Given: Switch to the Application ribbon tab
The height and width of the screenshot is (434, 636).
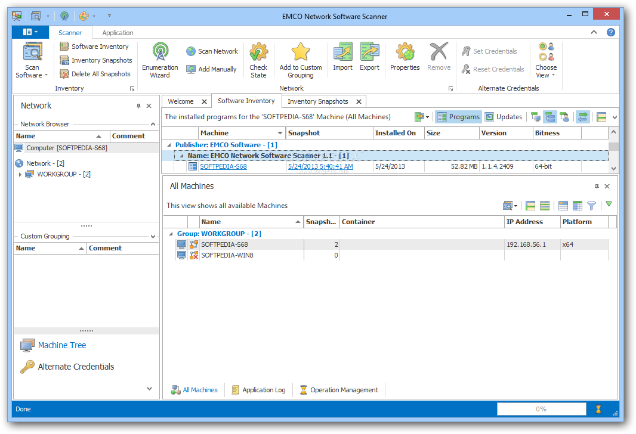Looking at the screenshot, I should click(118, 33).
